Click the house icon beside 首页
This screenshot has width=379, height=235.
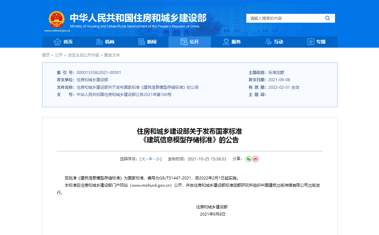57,42
